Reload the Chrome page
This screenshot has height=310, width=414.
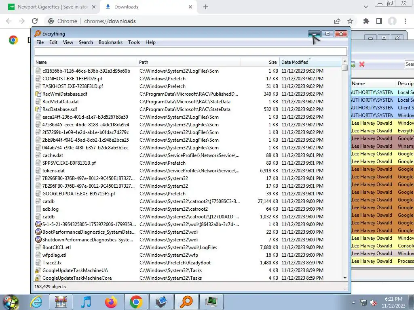pyautogui.click(x=35, y=21)
